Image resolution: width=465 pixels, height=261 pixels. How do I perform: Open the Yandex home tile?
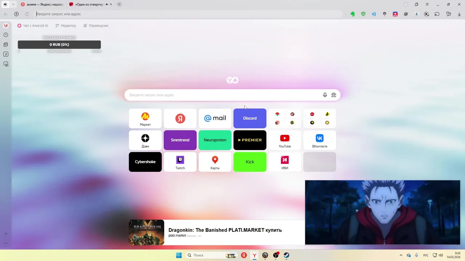click(x=180, y=119)
